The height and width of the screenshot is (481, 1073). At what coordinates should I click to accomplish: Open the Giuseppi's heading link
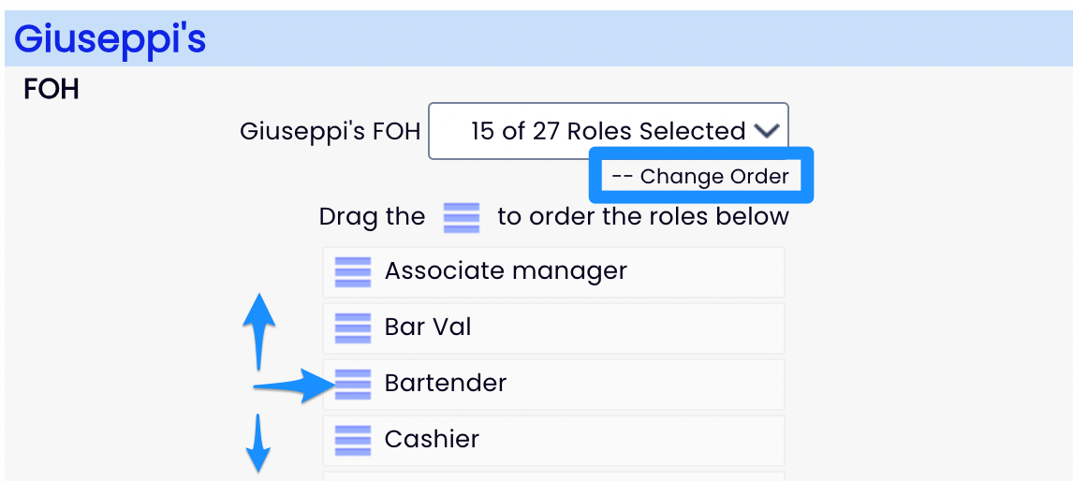[x=110, y=39]
